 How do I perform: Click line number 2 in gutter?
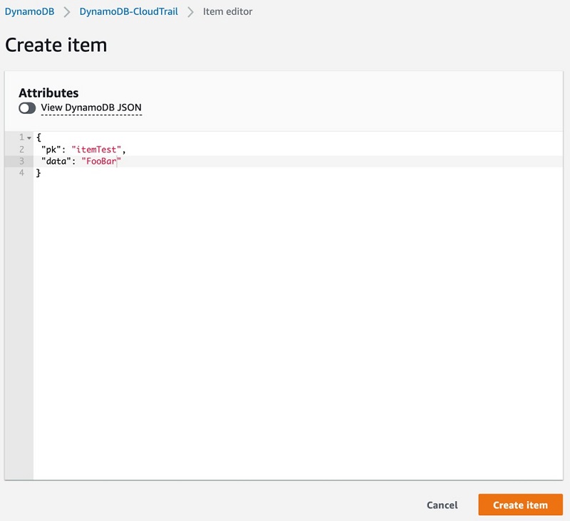(x=21, y=149)
